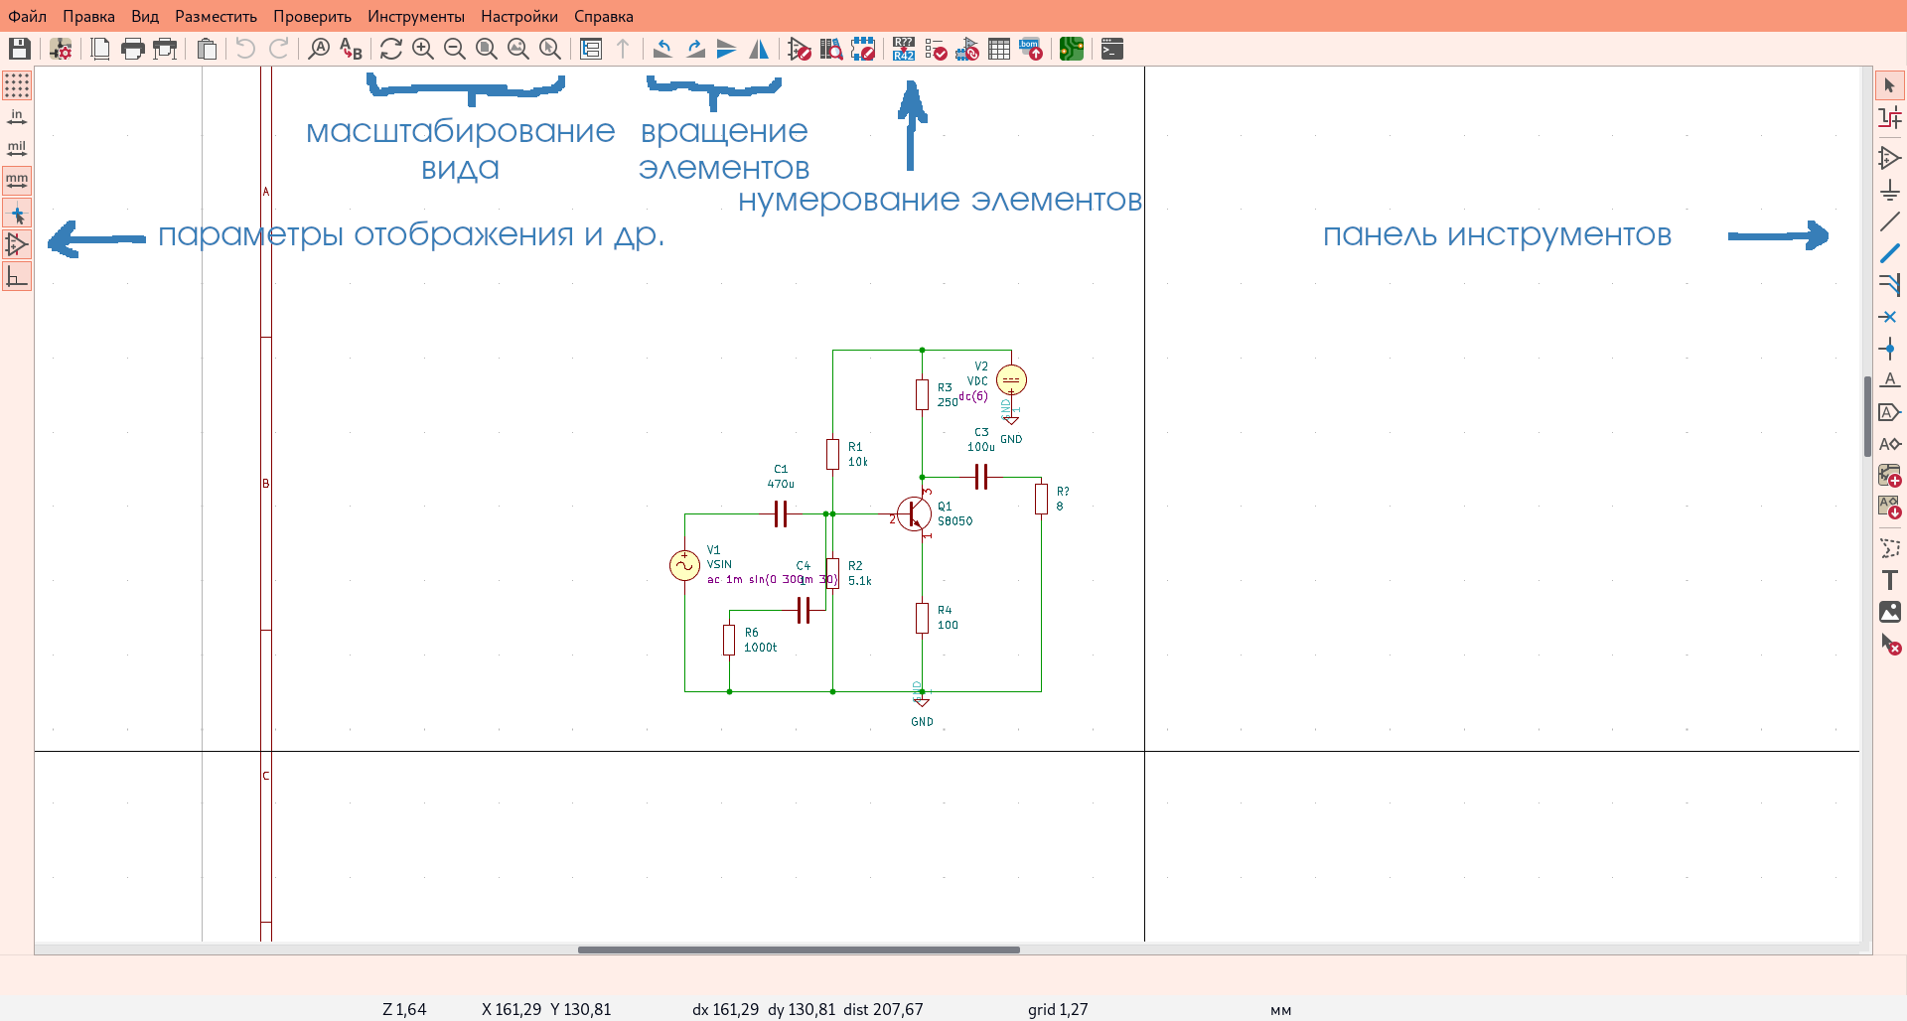Rotate selected item counter-clockwise
Screen dimensions: 1907x1021
point(662,49)
